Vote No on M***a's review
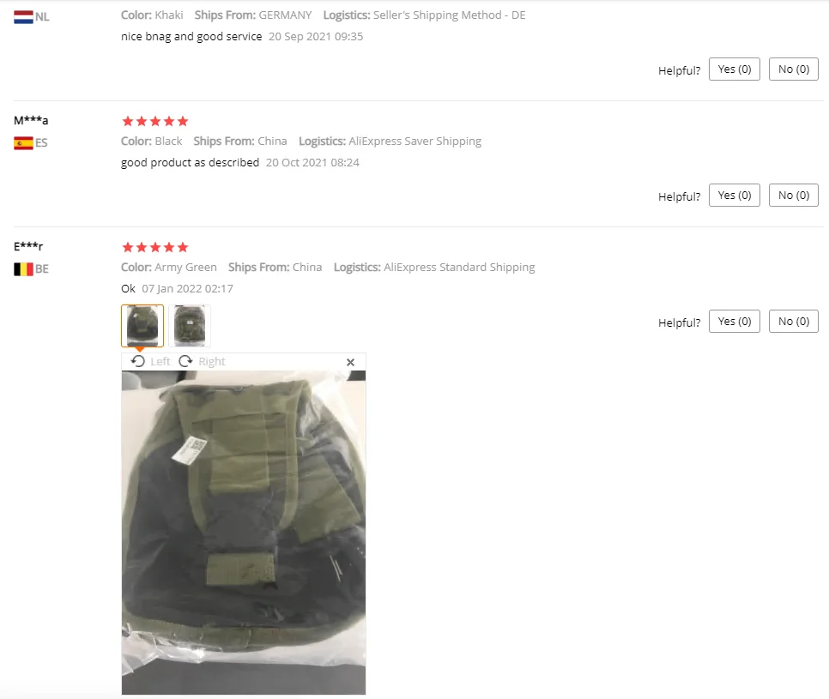 click(x=794, y=196)
